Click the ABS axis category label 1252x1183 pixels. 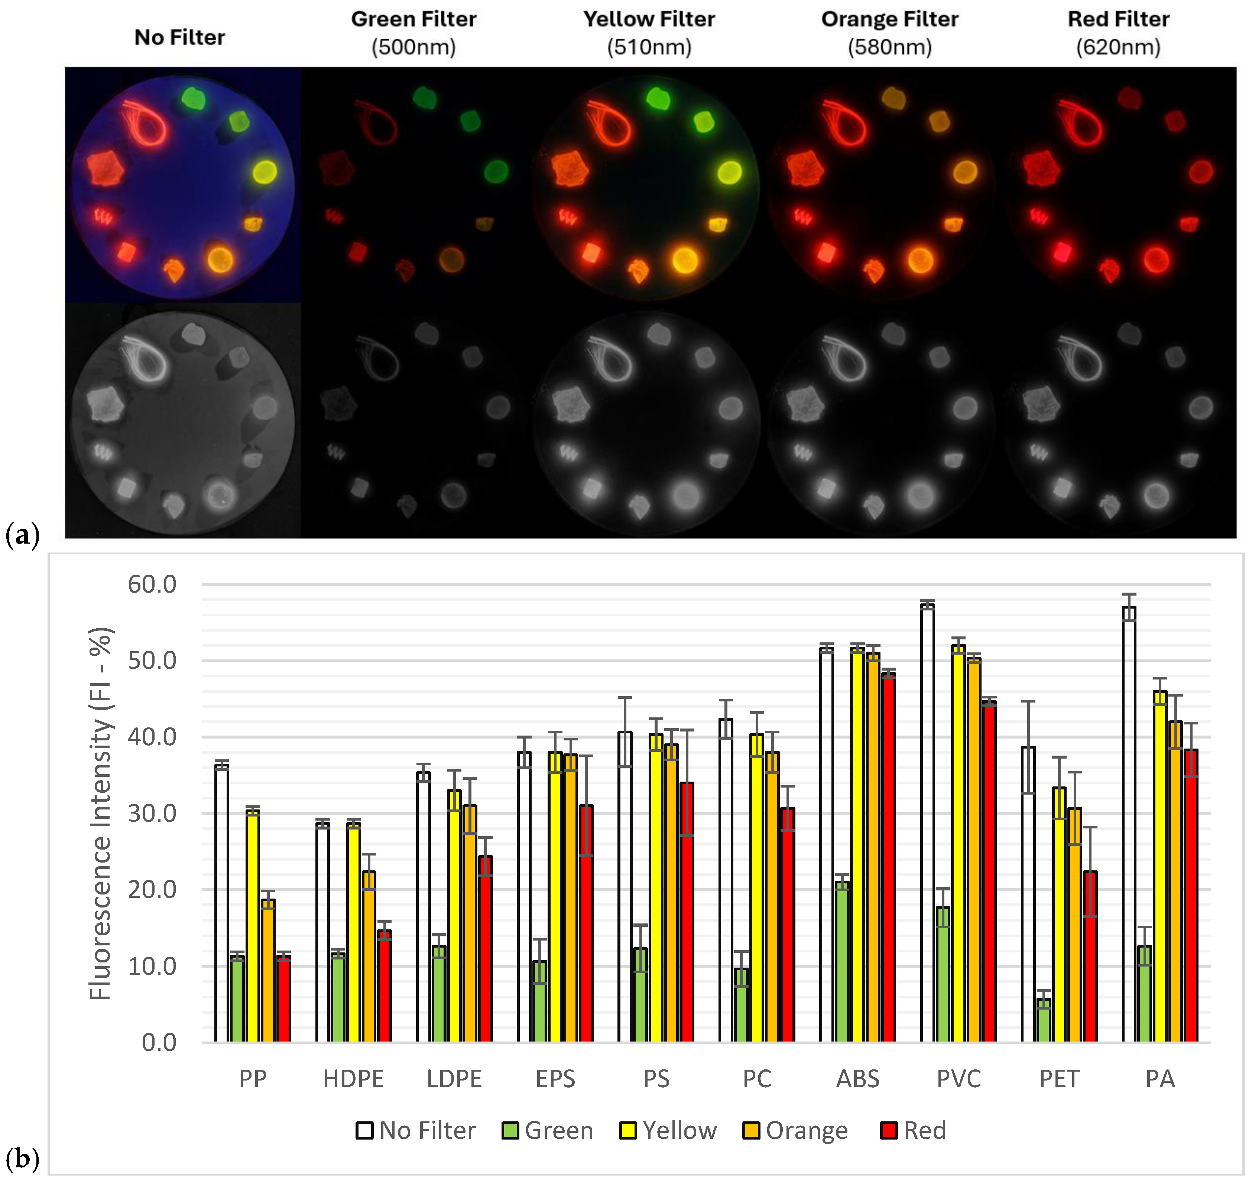[857, 1078]
